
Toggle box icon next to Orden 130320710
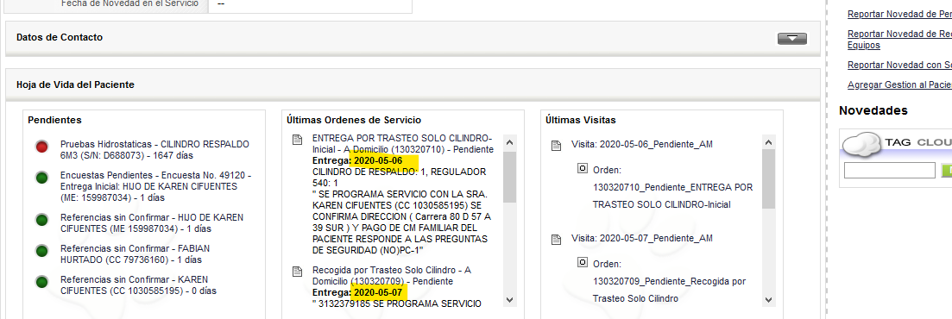[583, 168]
